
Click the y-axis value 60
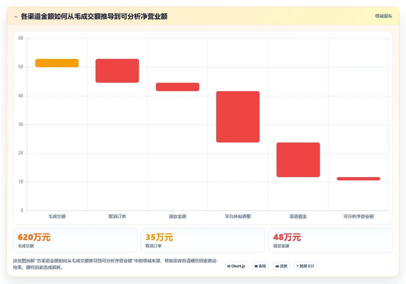(x=21, y=38)
